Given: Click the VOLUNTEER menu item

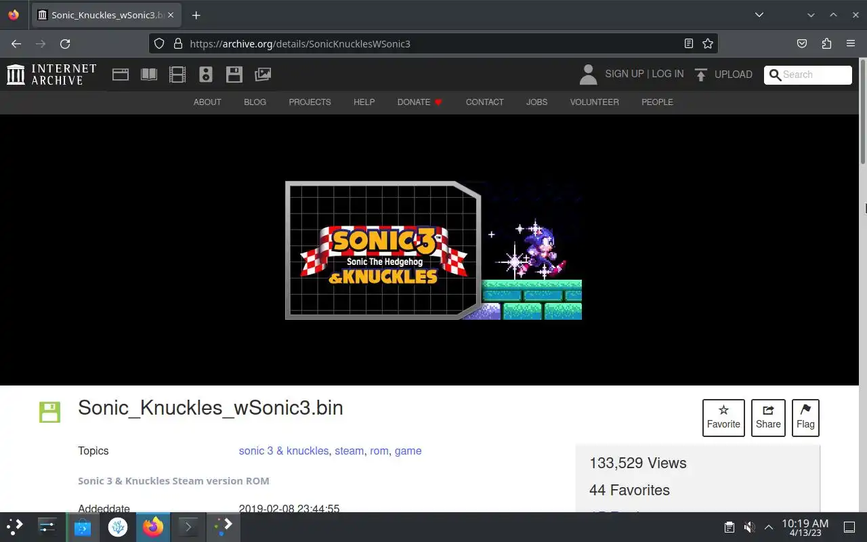Looking at the screenshot, I should point(594,102).
